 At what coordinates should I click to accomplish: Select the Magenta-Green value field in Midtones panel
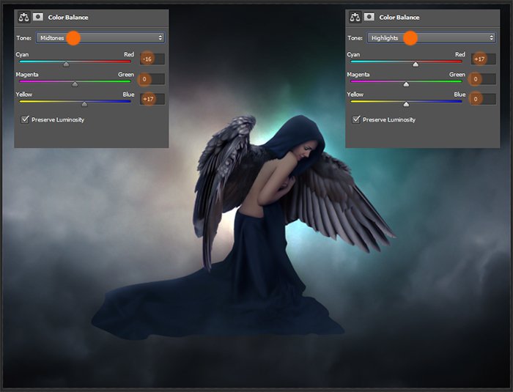coord(152,79)
